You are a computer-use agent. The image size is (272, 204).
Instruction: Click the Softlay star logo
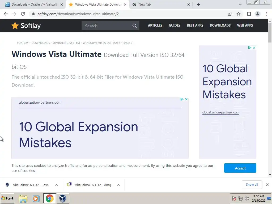coord(15,25)
